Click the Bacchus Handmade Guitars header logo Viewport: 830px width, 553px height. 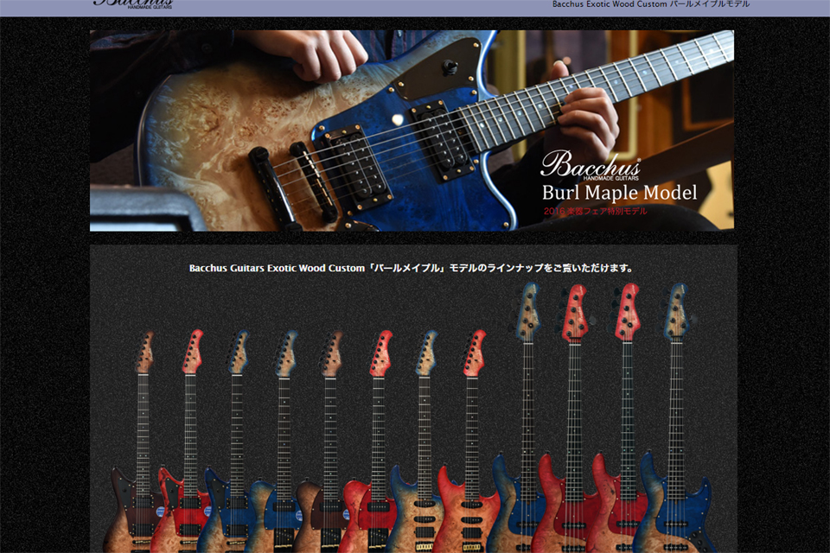click(x=133, y=3)
